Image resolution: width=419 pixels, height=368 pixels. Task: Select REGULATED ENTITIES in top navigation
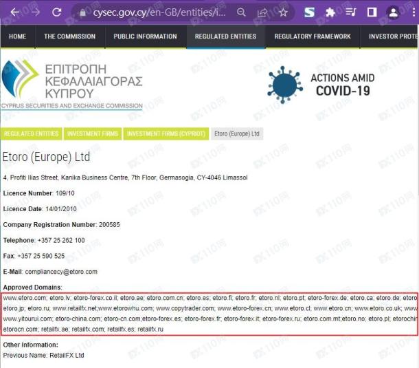pyautogui.click(x=225, y=36)
